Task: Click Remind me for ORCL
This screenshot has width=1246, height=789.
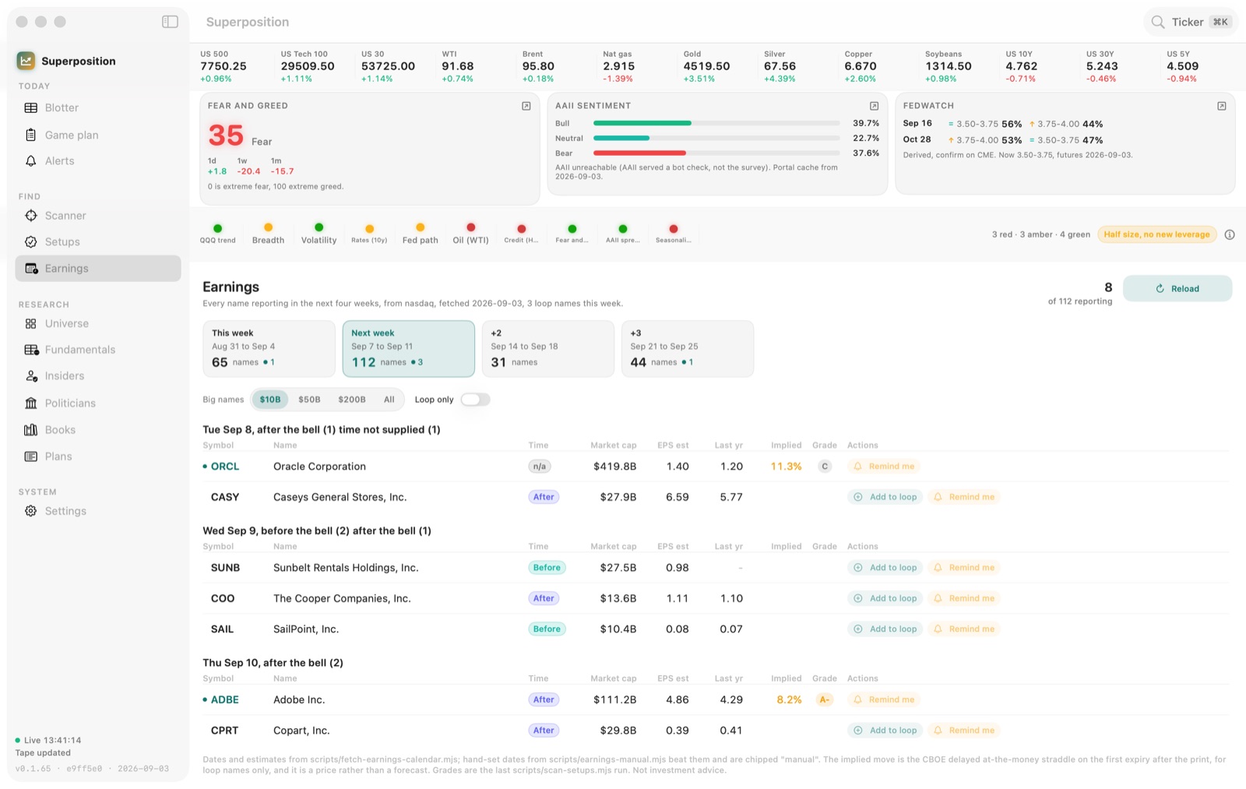Action: (884, 467)
